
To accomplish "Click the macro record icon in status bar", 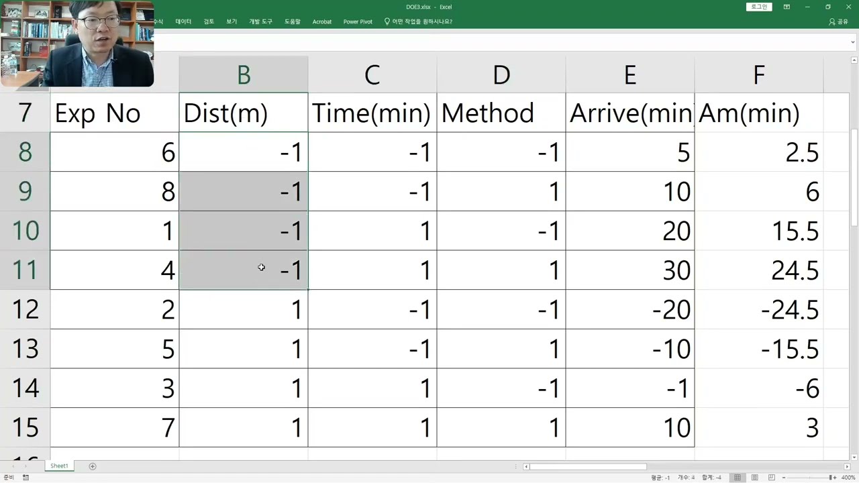I will coord(26,478).
